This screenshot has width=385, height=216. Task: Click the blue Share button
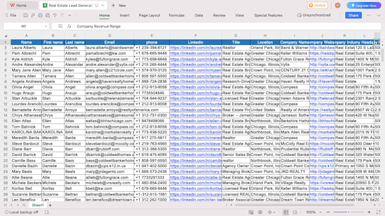coord(353,15)
